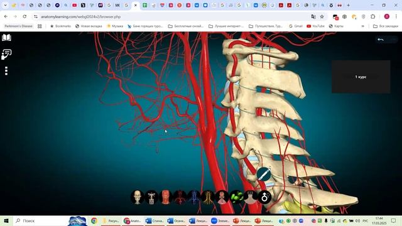Toggle the skeletal system skull icon
Screen dimensions: 402x226
pyautogui.click(x=137, y=197)
